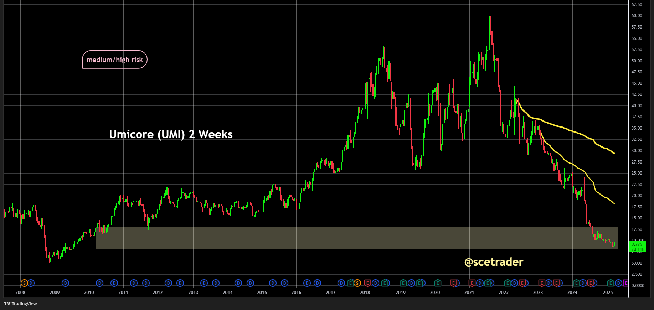Open the dividend marker beside the 2008 split
Viewport: 654px width, 310px height.
tap(31, 283)
